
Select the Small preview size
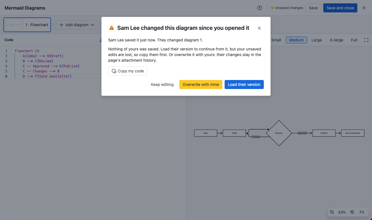tap(276, 40)
